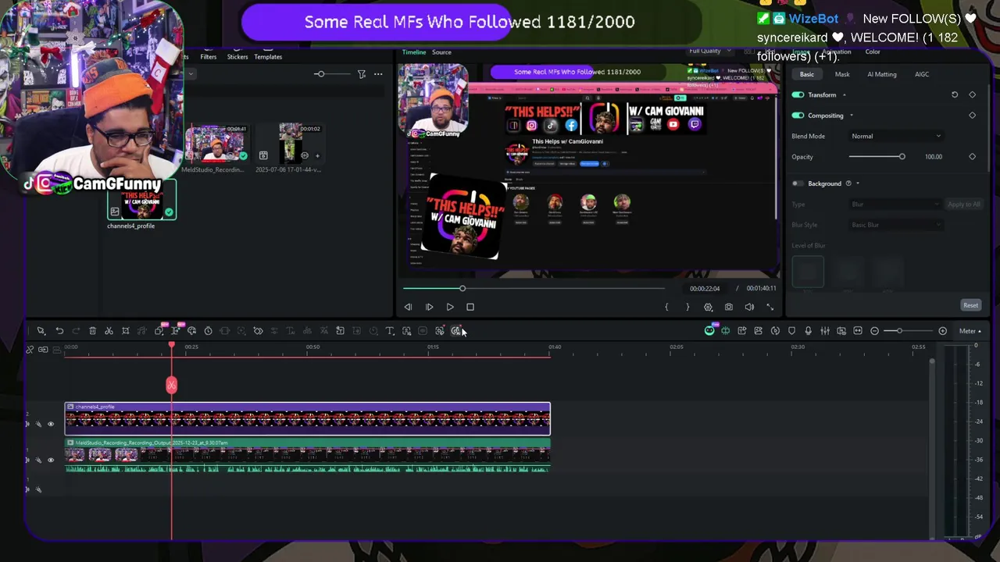This screenshot has width=1000, height=562.
Task: Click the selection arrow tool
Action: click(41, 331)
